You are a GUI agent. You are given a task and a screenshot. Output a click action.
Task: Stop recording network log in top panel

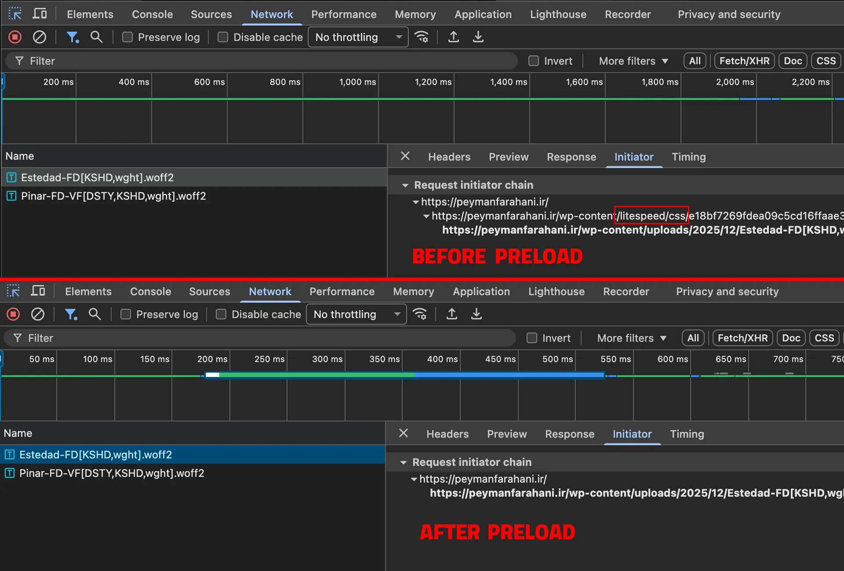15,37
